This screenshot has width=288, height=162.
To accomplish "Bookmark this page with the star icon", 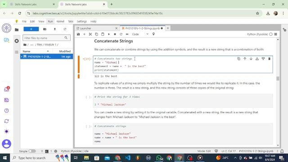I will click(x=257, y=13).
